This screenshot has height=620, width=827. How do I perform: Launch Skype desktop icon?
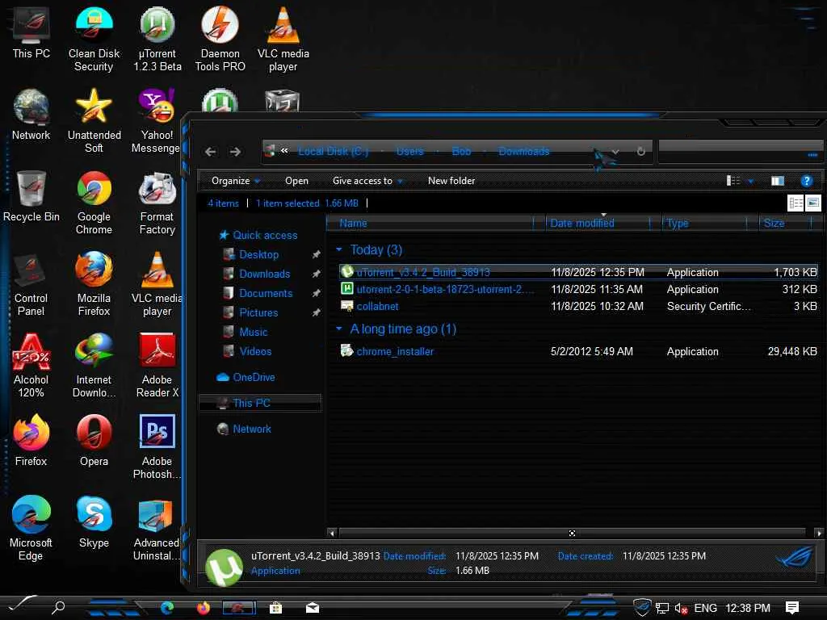tap(94, 522)
